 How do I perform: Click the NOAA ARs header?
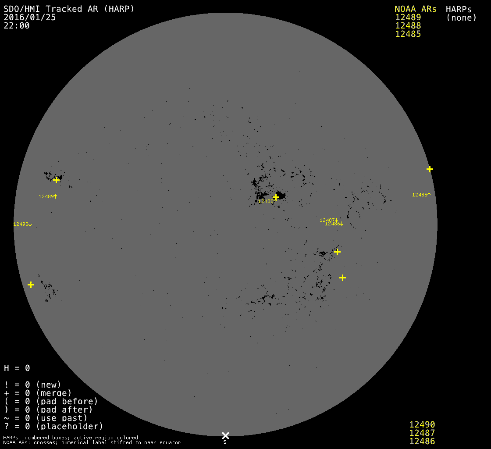(415, 9)
